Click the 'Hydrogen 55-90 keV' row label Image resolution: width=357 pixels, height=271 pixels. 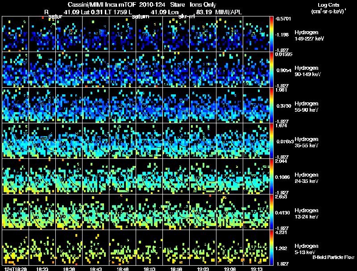coord(307,107)
